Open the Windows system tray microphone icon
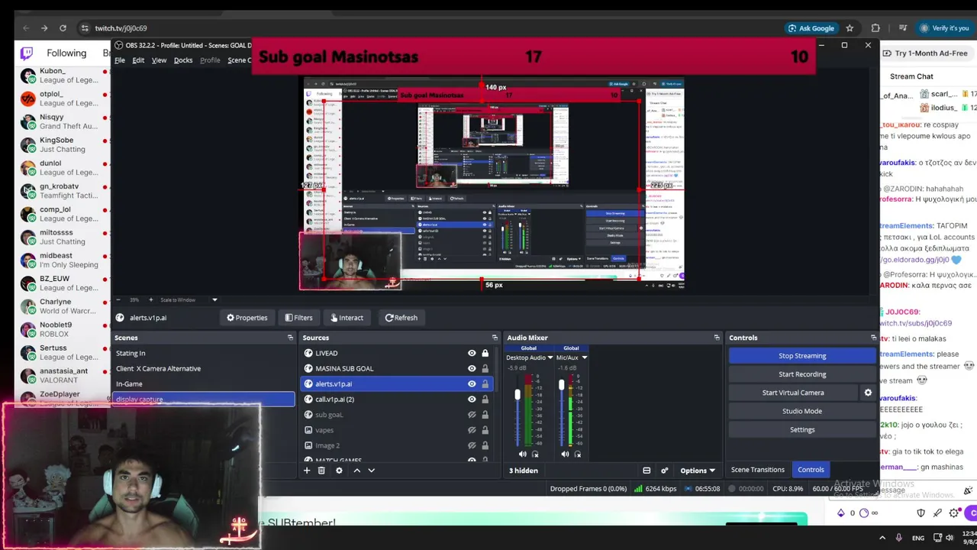This screenshot has width=977, height=550. click(x=898, y=538)
